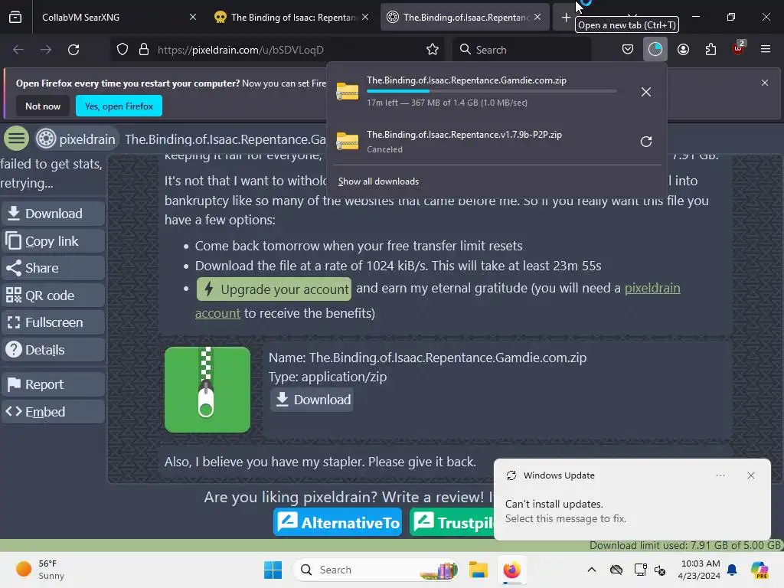
Task: Reload the current page
Action: pos(73,50)
